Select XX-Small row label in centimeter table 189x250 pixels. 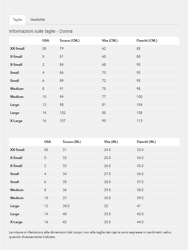[17, 49]
